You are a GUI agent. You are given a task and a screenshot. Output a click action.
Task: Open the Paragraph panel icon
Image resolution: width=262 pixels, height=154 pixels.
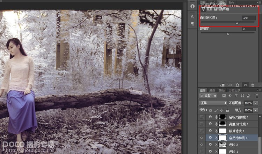[192, 24]
